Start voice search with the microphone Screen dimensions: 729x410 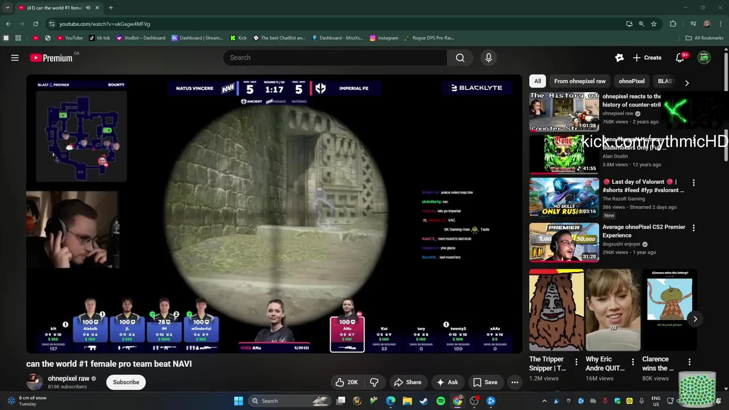tap(488, 58)
